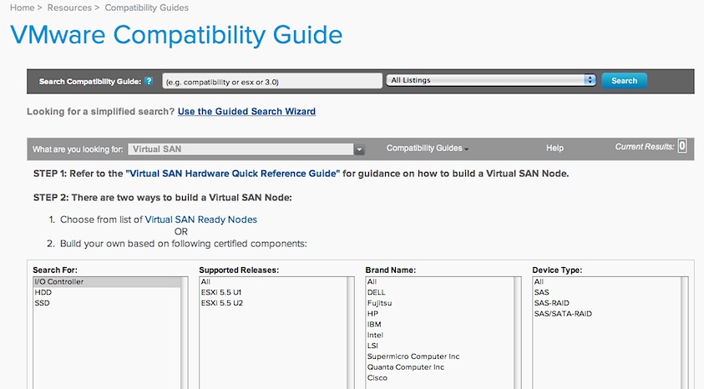The height and width of the screenshot is (389, 704).
Task: Open the Compatibility Guides menu
Action: tap(427, 149)
